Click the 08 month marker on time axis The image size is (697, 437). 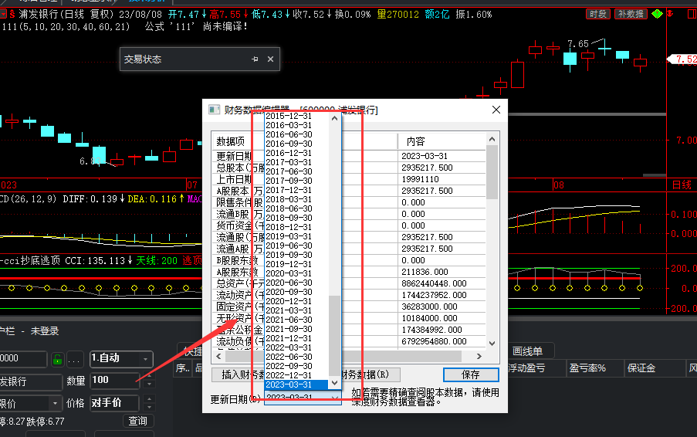click(x=558, y=185)
